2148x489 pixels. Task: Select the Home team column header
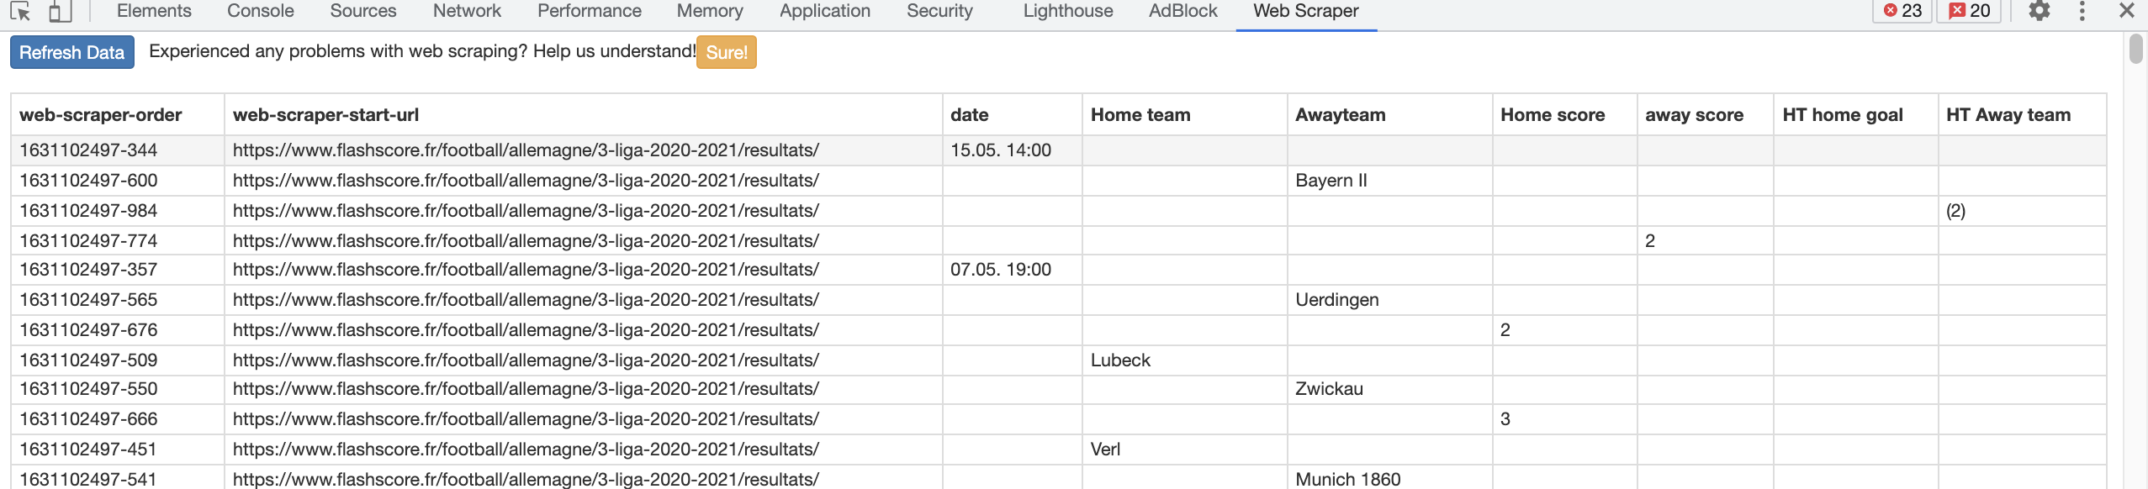tap(1140, 115)
